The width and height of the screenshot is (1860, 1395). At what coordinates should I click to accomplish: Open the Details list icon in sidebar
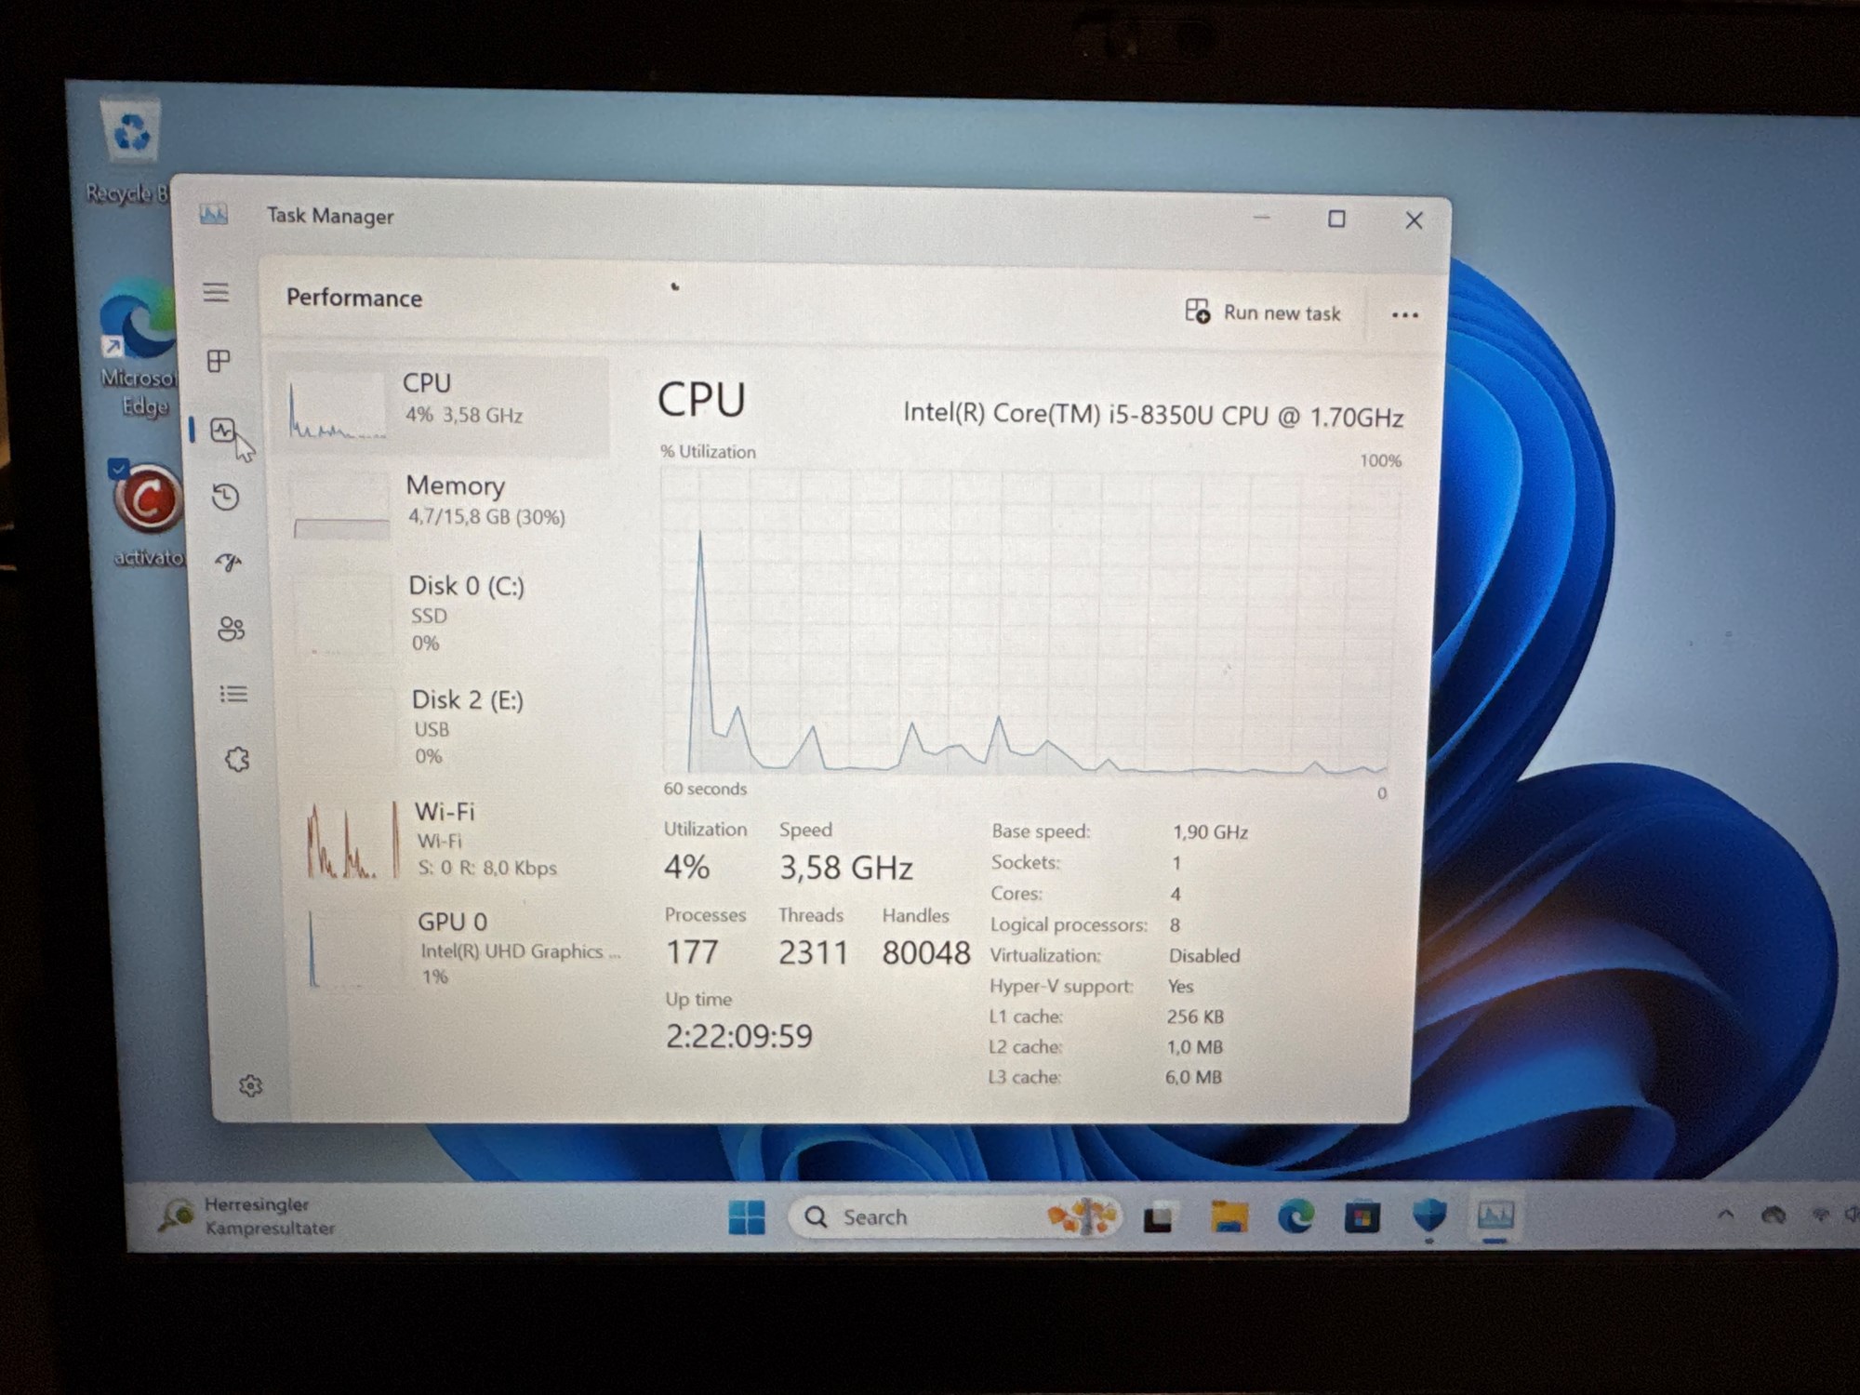click(233, 694)
